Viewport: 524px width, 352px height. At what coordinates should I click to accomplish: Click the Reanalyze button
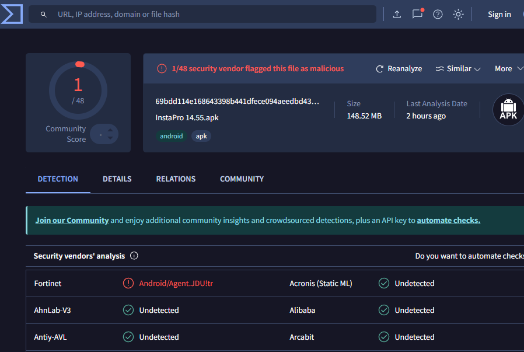coord(399,69)
